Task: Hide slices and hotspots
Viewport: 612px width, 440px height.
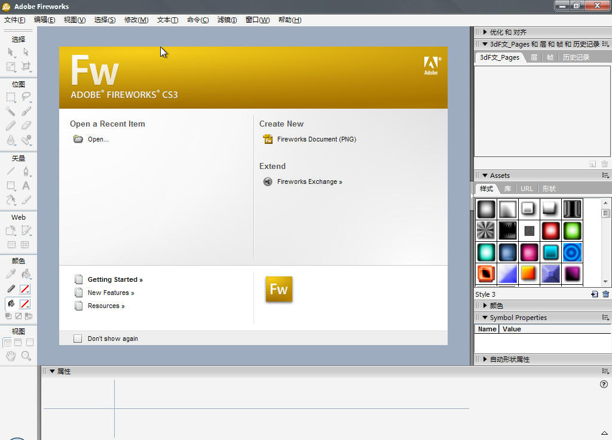Action: point(12,245)
